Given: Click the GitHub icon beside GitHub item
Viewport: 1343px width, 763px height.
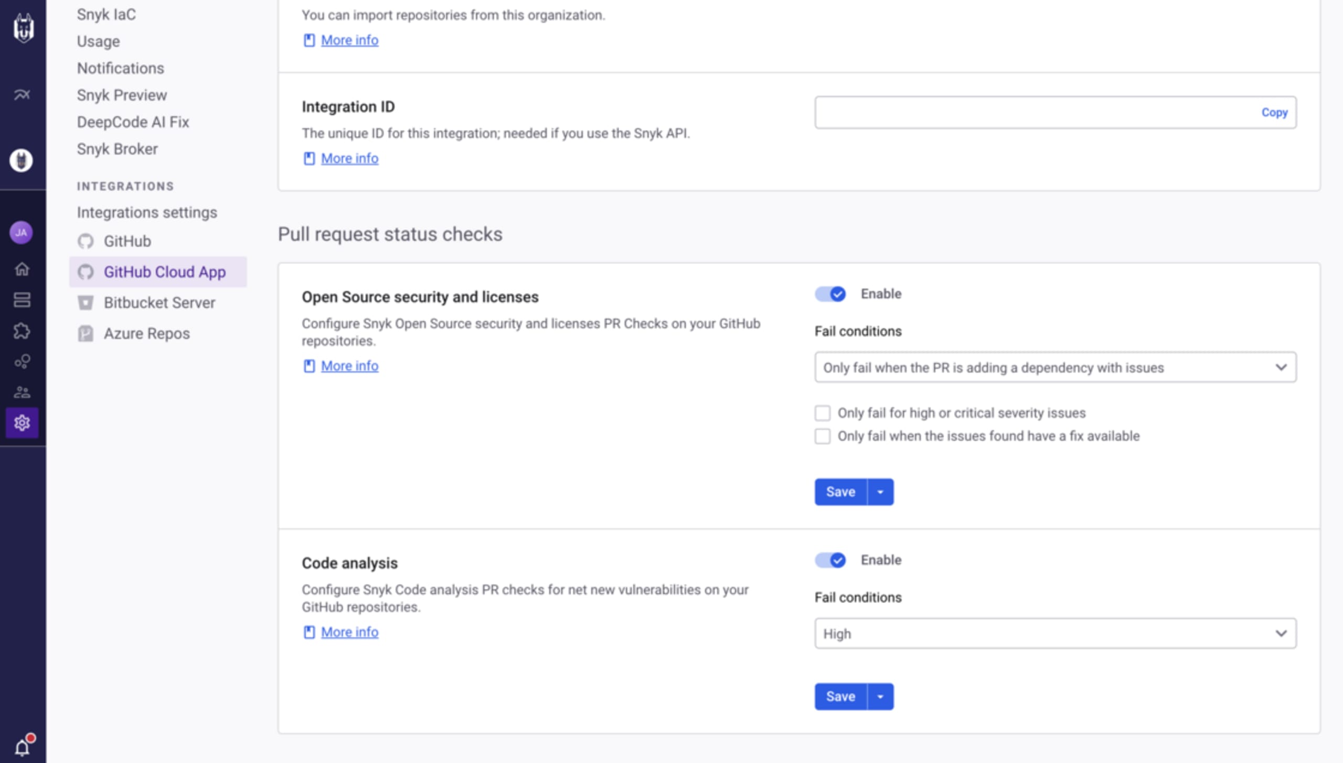Looking at the screenshot, I should coord(86,242).
